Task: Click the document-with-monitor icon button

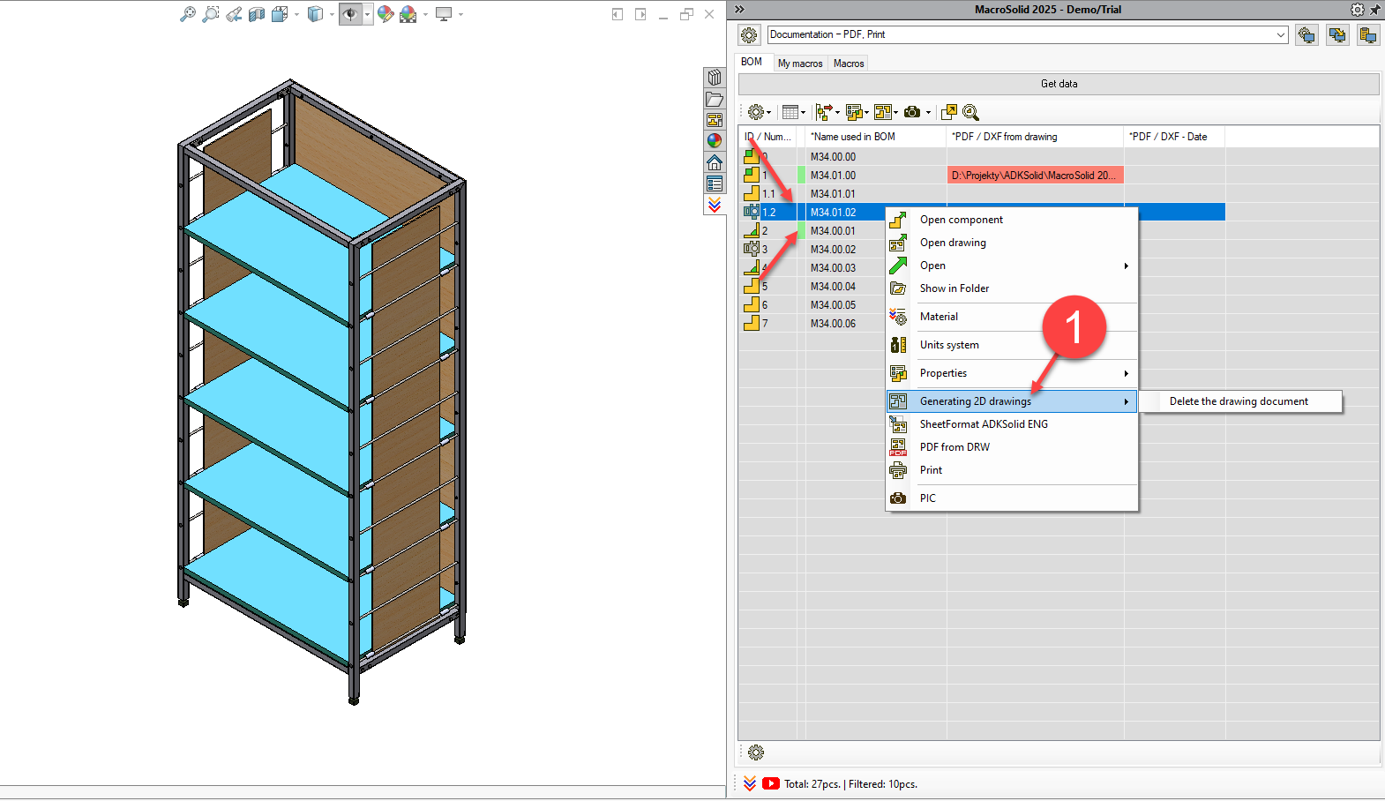Action: click(x=1368, y=35)
